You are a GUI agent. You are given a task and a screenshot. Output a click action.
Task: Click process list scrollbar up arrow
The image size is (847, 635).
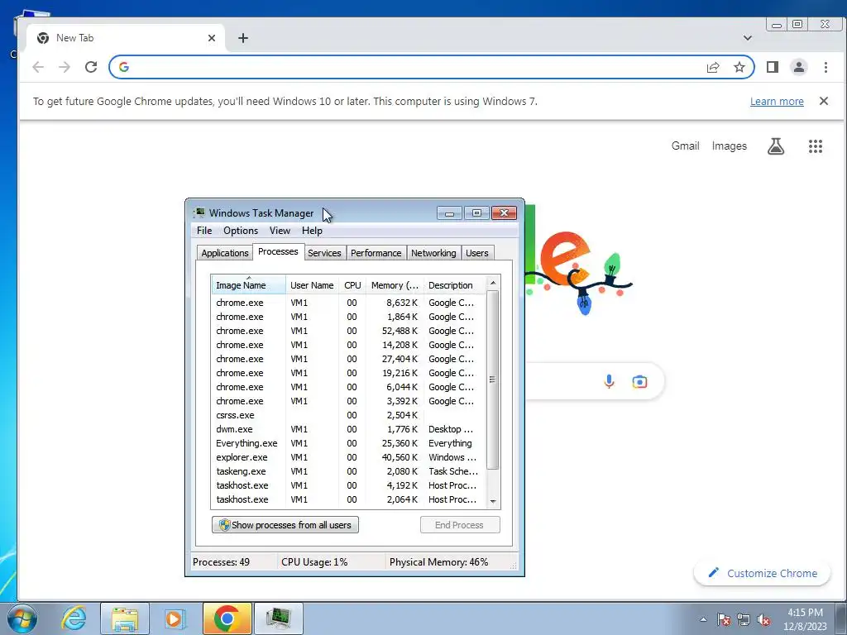(x=493, y=283)
